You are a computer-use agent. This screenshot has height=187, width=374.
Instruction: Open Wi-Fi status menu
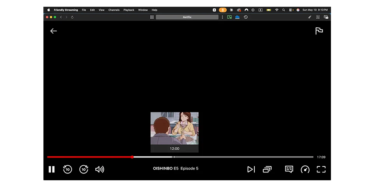[277, 10]
